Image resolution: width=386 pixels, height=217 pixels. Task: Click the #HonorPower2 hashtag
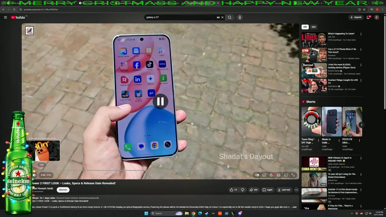point(63,198)
